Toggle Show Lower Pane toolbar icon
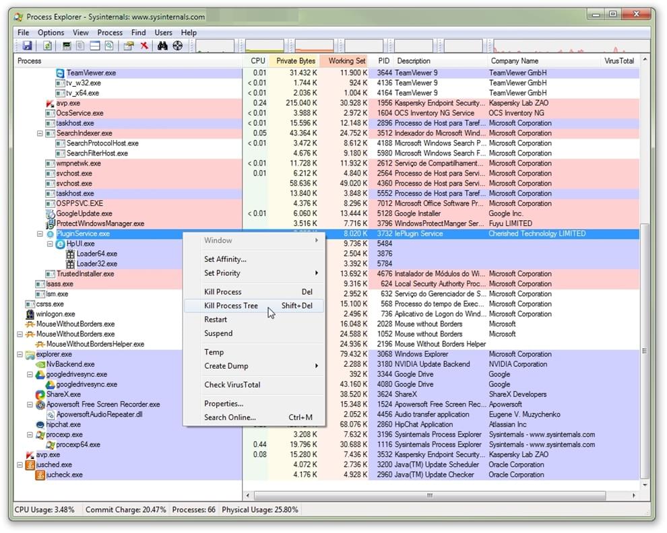Viewport: 667px width, 533px height. 95,46
